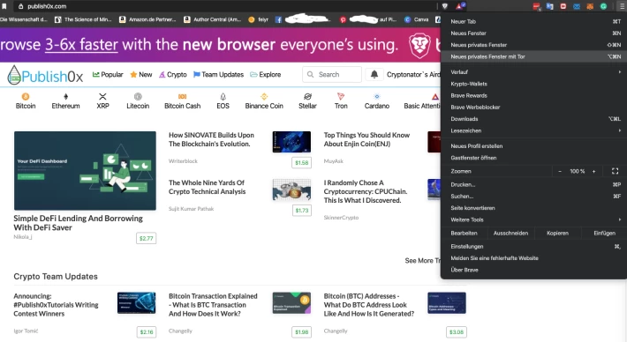The width and height of the screenshot is (627, 342).
Task: Open Brave Rewards menu entry
Action: tap(533, 96)
